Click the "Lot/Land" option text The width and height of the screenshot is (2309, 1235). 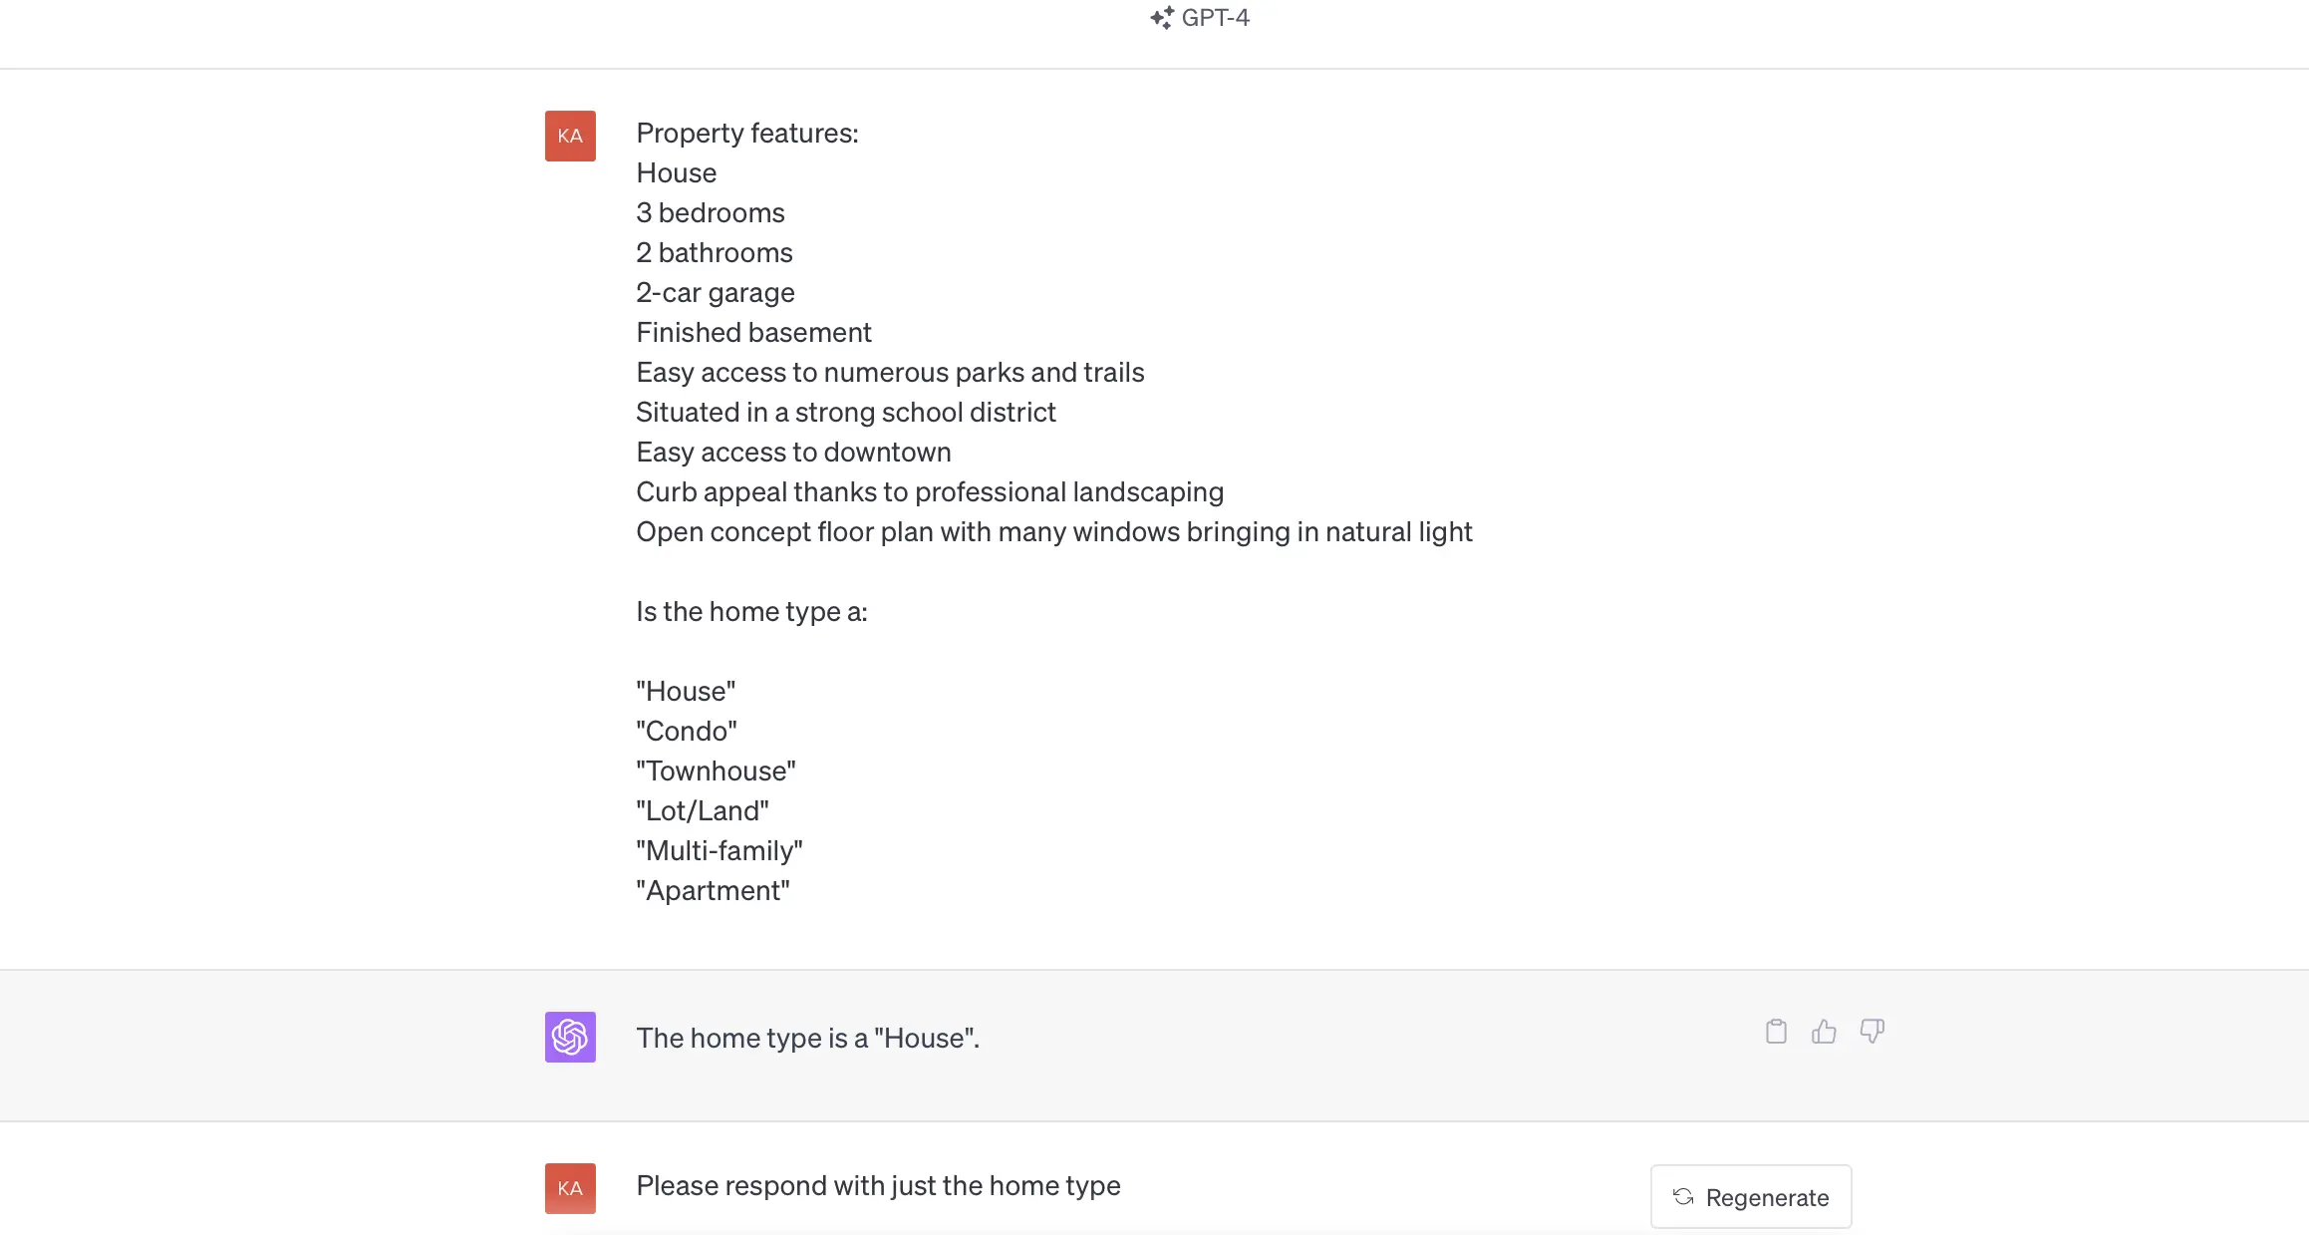click(x=703, y=811)
